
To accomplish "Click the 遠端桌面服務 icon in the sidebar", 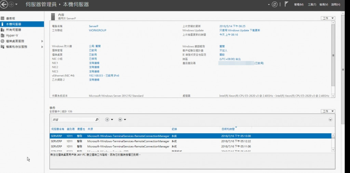I will (x=2, y=41).
